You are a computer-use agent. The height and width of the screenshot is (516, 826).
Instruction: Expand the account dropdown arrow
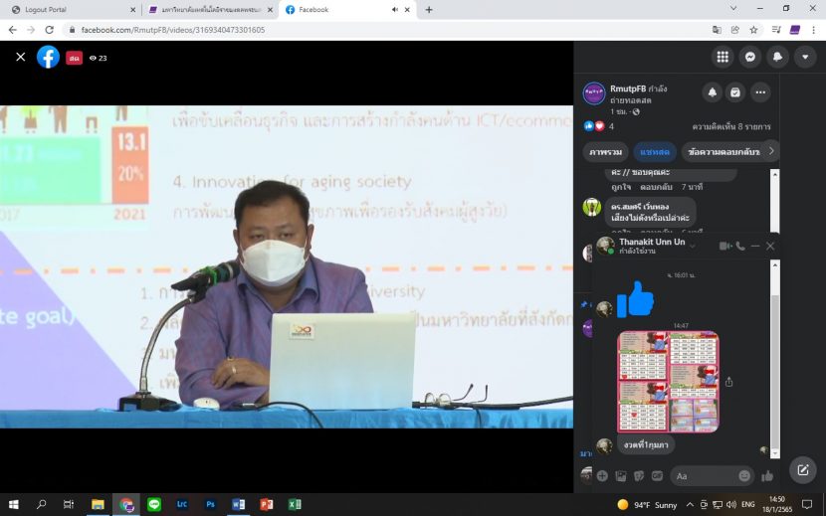click(805, 57)
